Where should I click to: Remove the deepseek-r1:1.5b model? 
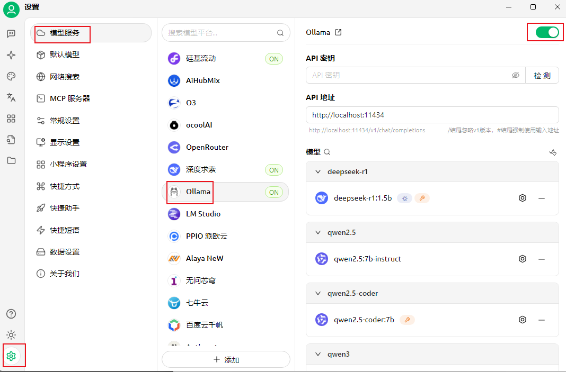coord(542,198)
